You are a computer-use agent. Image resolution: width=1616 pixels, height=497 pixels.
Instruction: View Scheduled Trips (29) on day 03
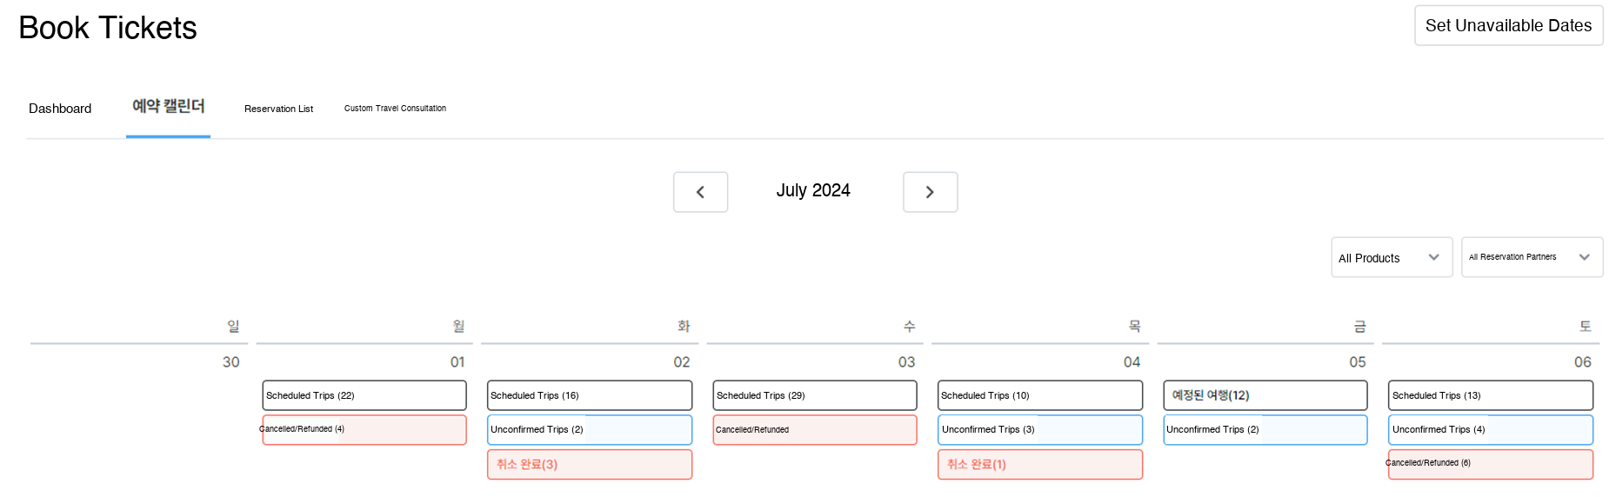(x=814, y=395)
